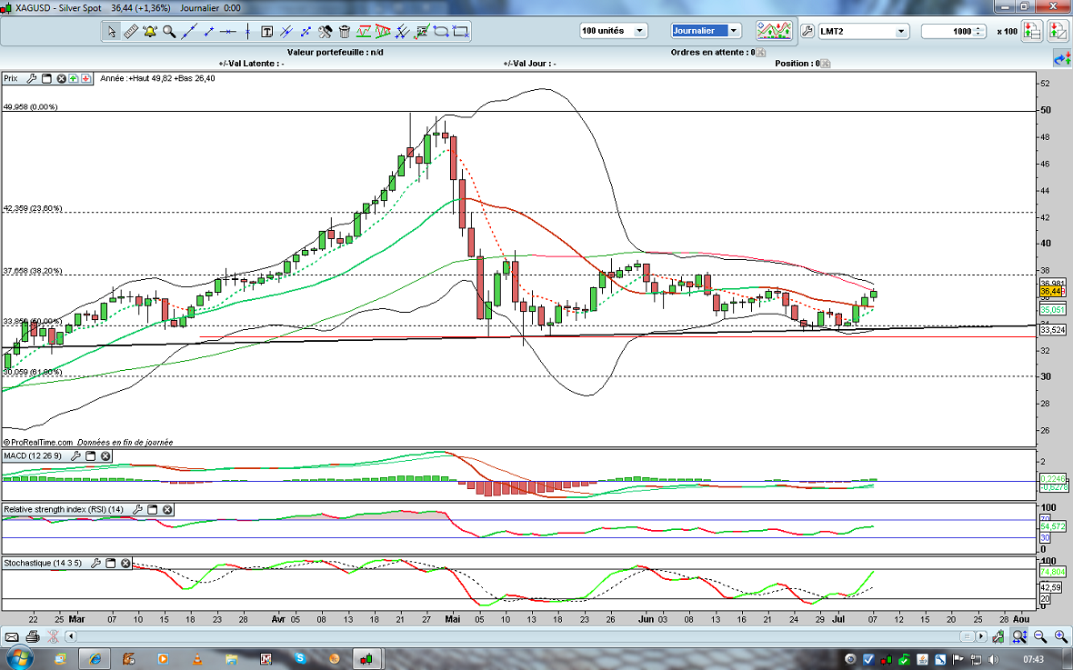
Task: Activate the magnifying glass zoom tool
Action: (x=169, y=32)
